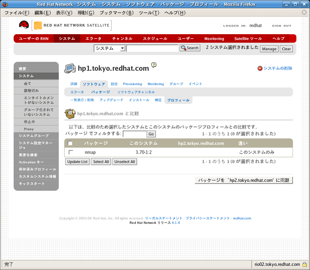Switch to the グループ system tab
Viewport: 310px width, 270px height.
[x=176, y=84]
